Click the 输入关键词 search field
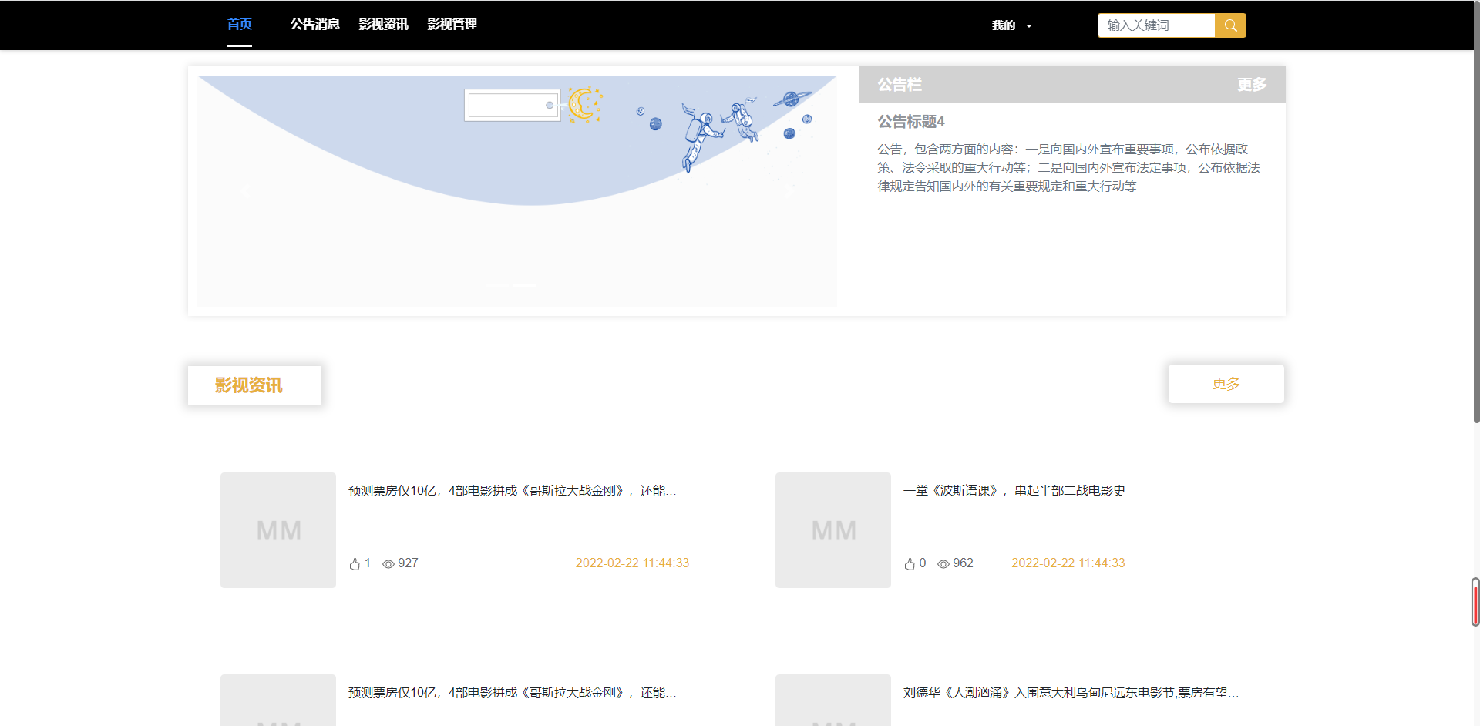This screenshot has width=1480, height=726. (1155, 25)
